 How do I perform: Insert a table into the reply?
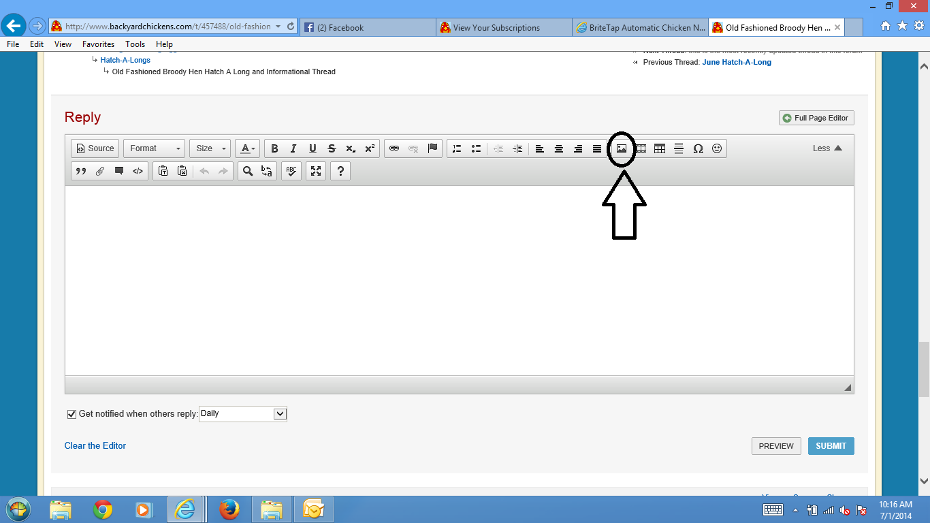[660, 148]
